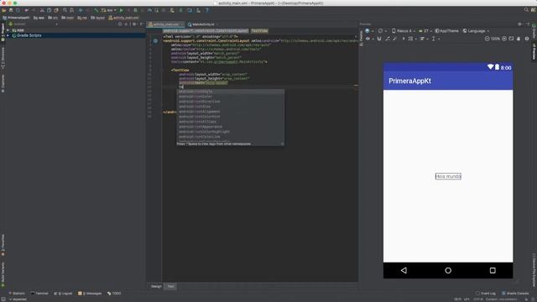Open the Nexus 4 device dropdown
Image resolution: width=537 pixels, height=302 pixels.
click(404, 31)
